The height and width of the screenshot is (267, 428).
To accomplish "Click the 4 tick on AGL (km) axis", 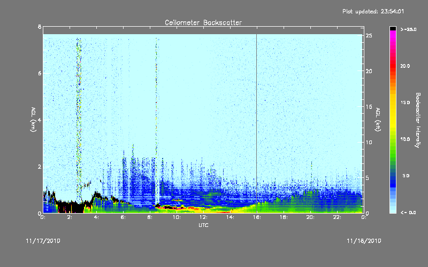I will click(x=40, y=120).
